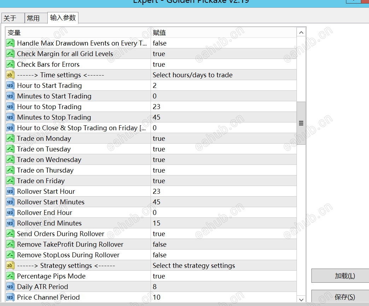Click the boolean icon for Trade on Friday
369x306 pixels.
(10, 181)
